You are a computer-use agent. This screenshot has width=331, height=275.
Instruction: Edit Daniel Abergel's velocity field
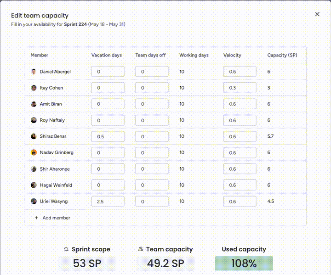click(x=240, y=72)
